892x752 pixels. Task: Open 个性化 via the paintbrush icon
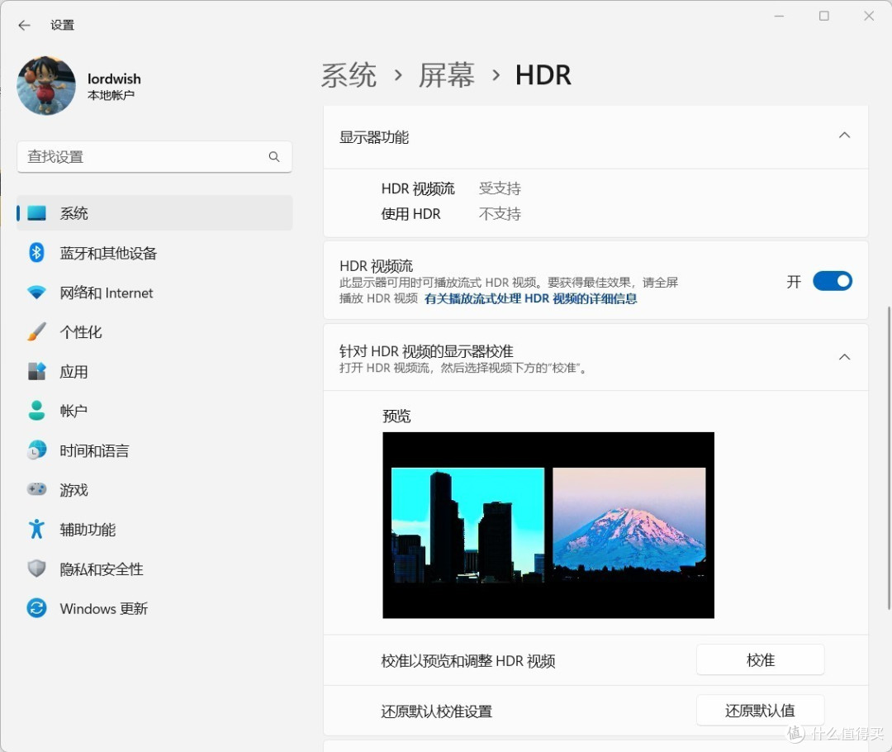click(x=36, y=331)
